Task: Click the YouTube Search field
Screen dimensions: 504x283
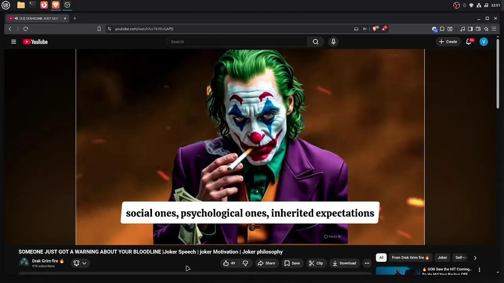Action: pyautogui.click(x=237, y=42)
